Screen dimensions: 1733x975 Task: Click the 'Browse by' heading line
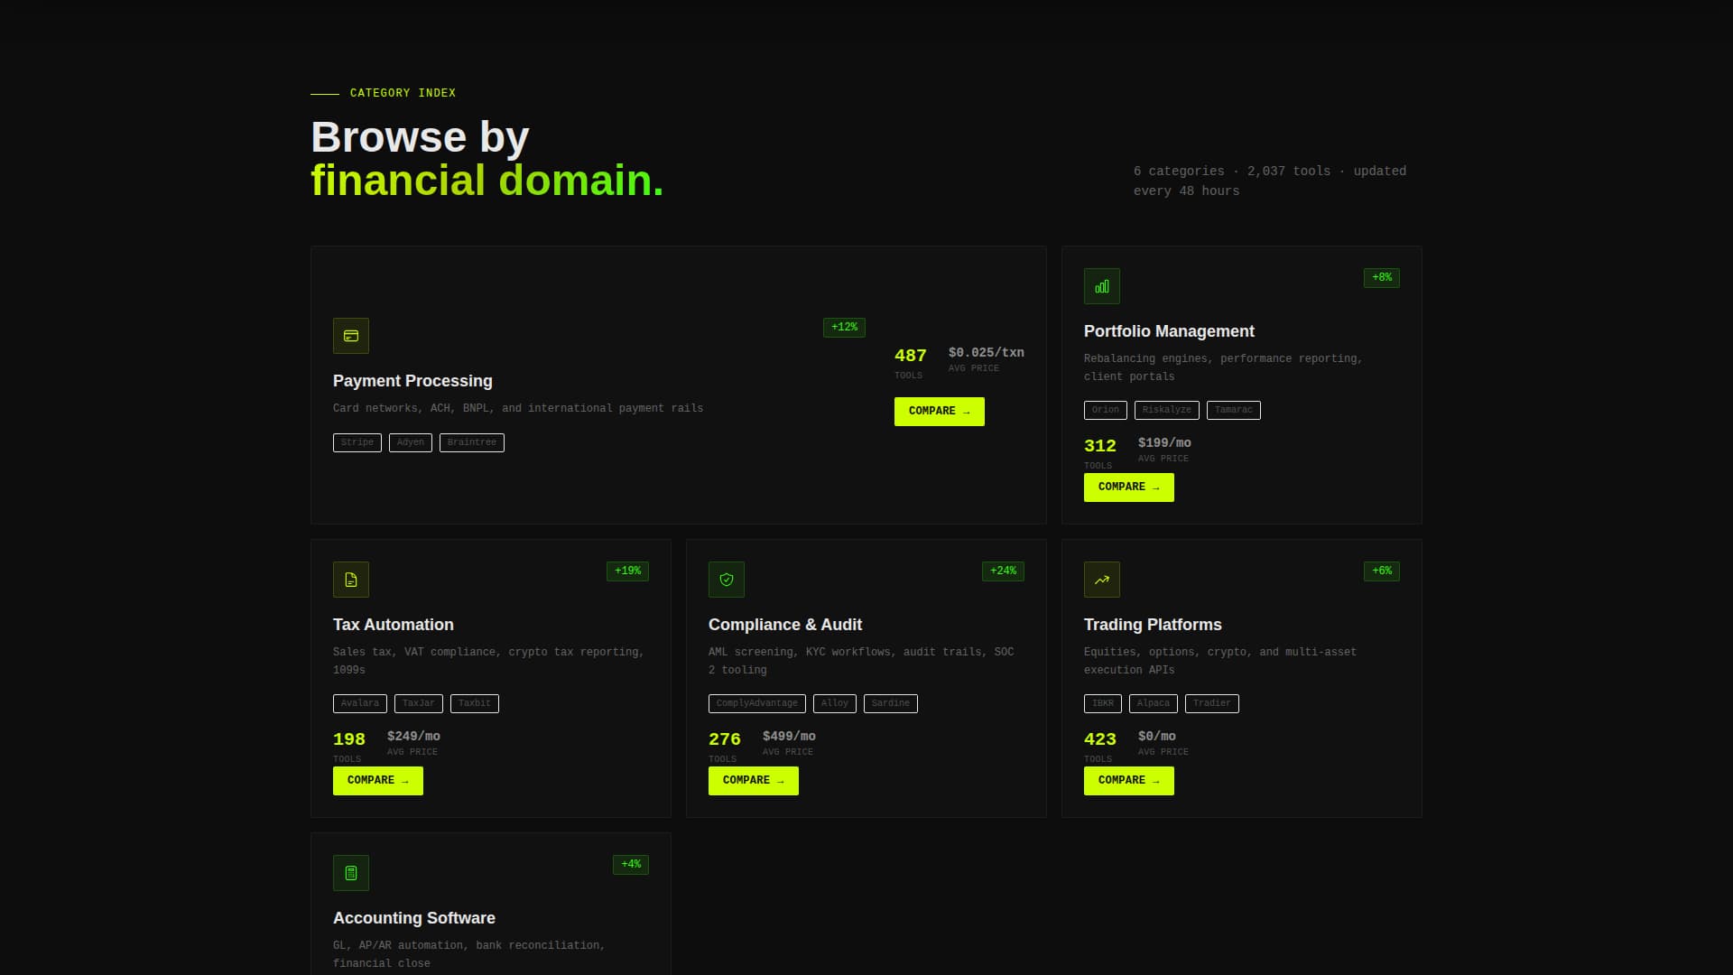point(420,137)
